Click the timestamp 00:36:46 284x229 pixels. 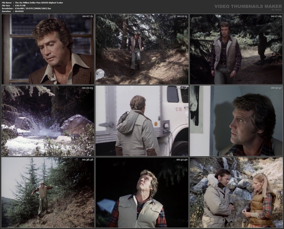coord(87,160)
